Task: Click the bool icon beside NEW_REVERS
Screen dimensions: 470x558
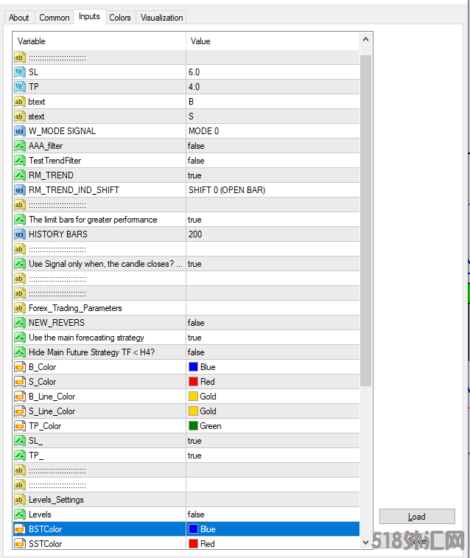Action: tap(20, 323)
